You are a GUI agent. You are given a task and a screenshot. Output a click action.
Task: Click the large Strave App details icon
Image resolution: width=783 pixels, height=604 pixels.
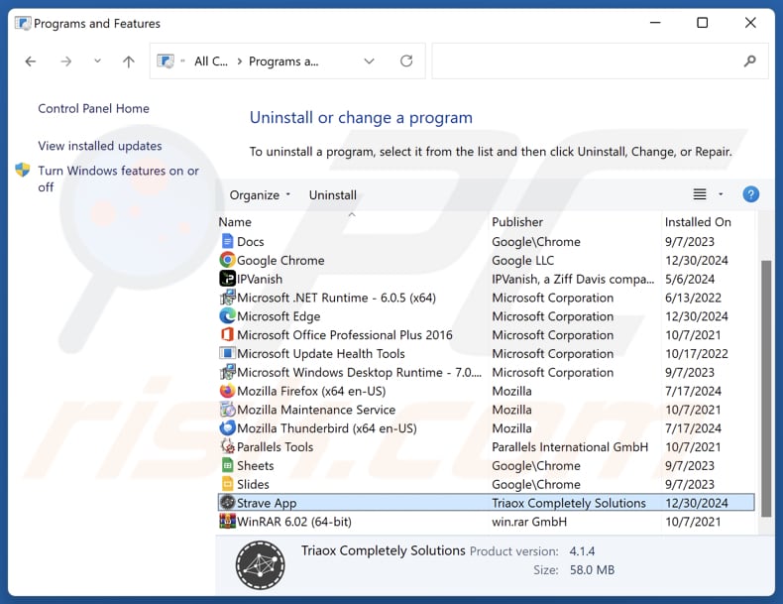click(260, 565)
